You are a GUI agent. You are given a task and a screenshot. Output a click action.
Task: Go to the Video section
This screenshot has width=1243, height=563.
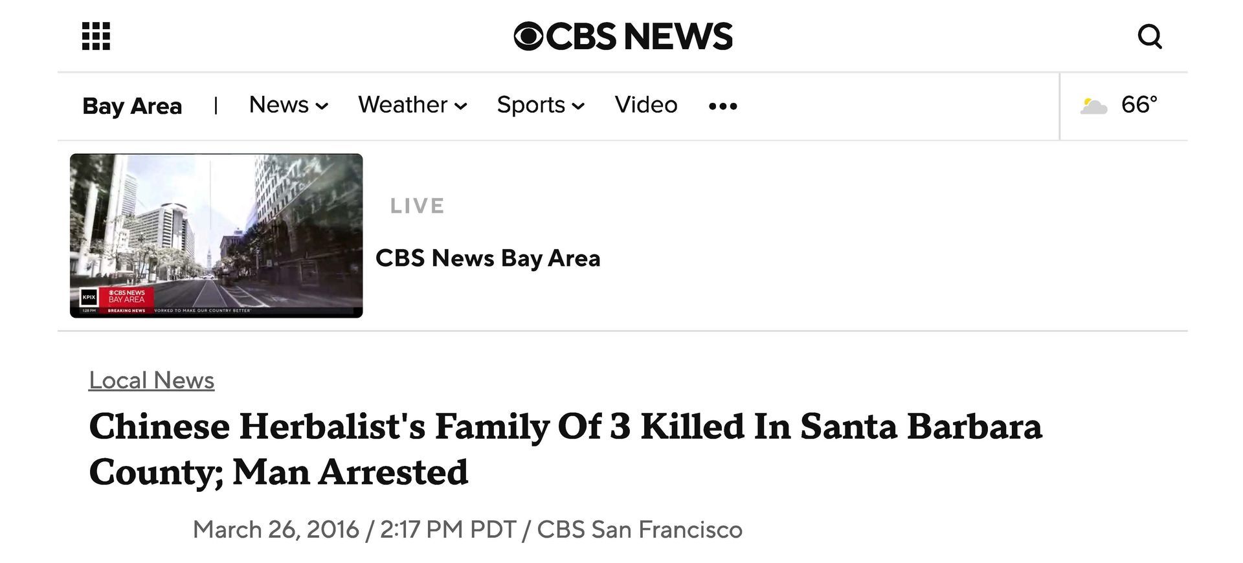pos(646,105)
